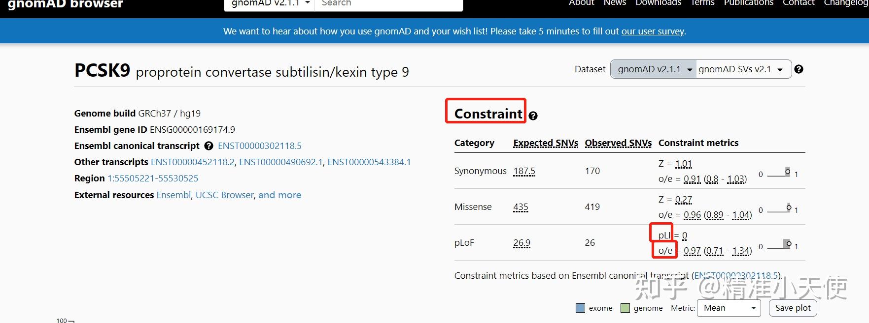Open canonical transcript ENST00000302118.5 link
The width and height of the screenshot is (869, 323).
tap(259, 146)
